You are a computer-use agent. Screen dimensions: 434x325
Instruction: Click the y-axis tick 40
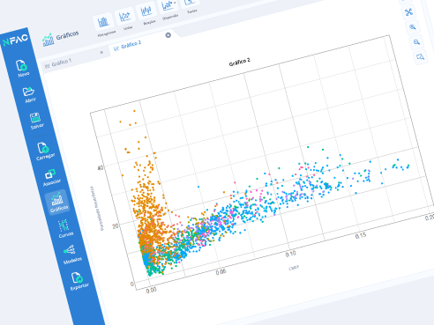[x=101, y=168]
